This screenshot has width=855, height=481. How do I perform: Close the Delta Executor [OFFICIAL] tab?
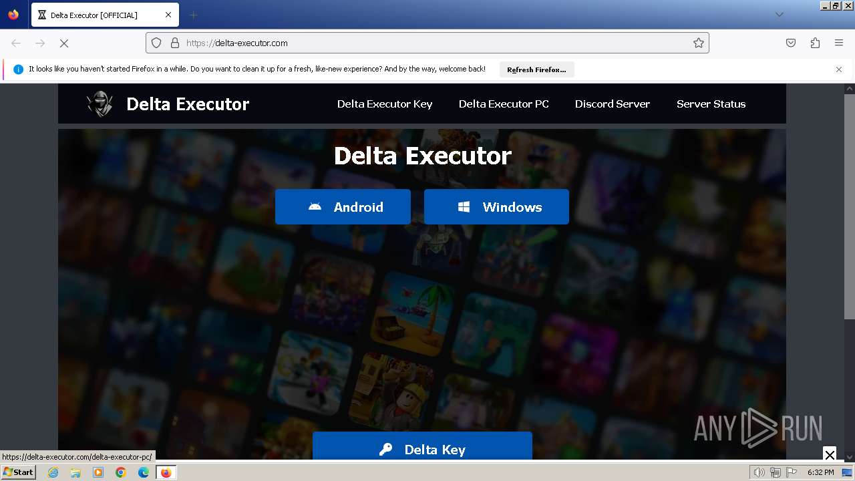[x=168, y=15]
